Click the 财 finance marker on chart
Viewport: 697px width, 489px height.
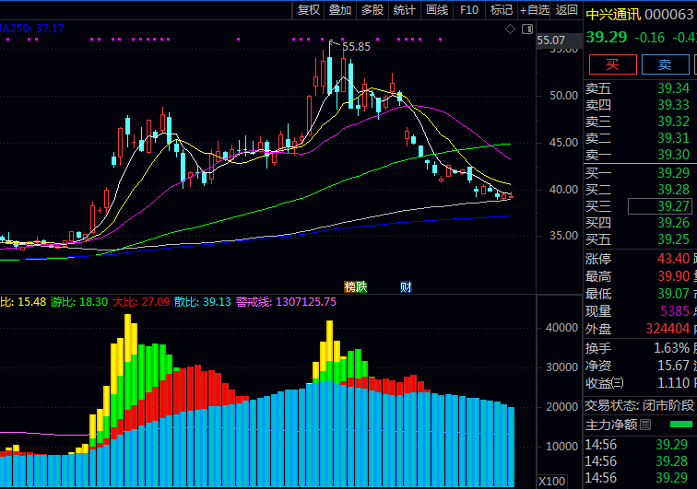pyautogui.click(x=406, y=286)
